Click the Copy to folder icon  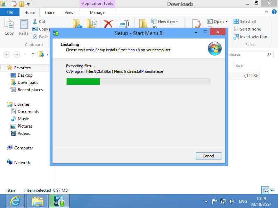pos(92,23)
